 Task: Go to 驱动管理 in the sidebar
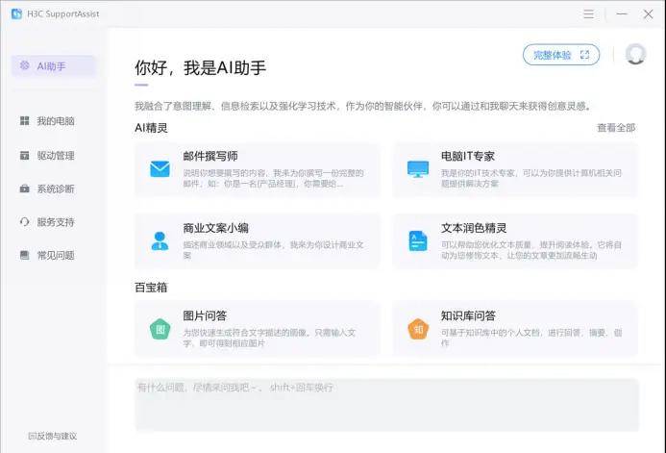[55, 155]
